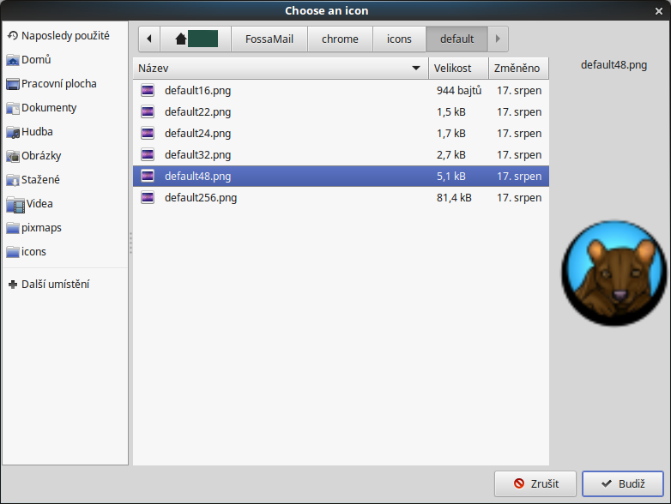Open Domů in sidebar
The width and height of the screenshot is (671, 504).
tap(65, 60)
